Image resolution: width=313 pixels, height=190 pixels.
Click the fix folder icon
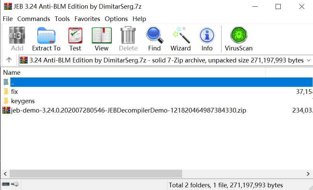[x=6, y=91]
